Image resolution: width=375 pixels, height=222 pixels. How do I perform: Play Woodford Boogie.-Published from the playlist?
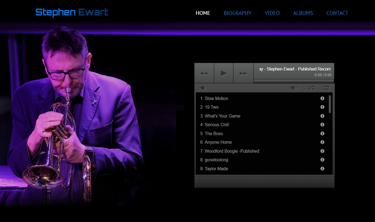click(x=232, y=151)
